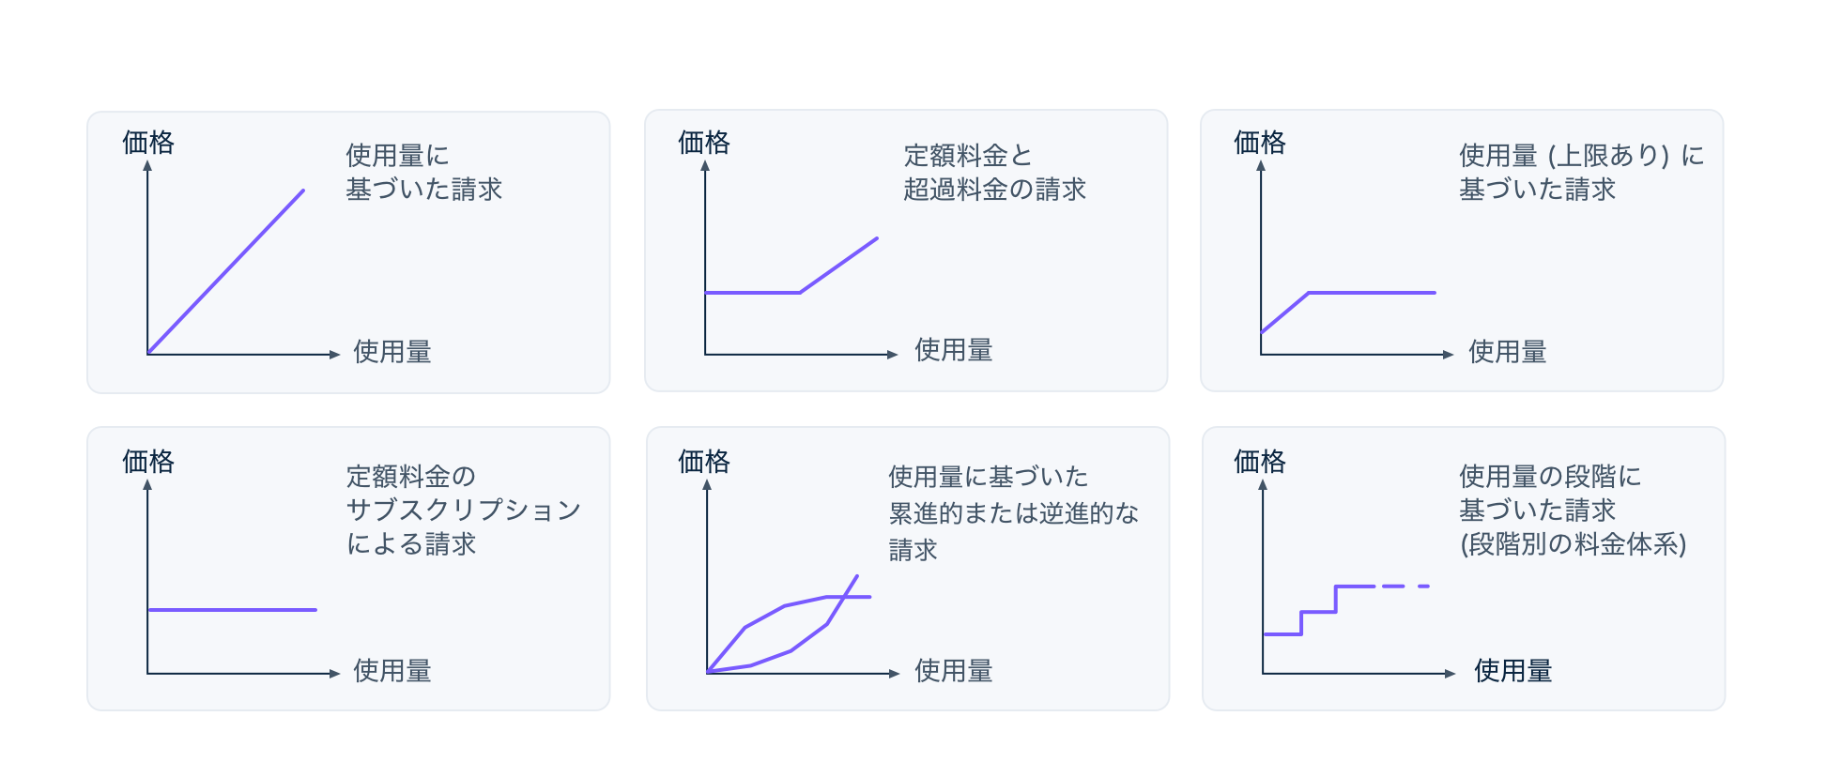Click 使用量 label in the tiered card
Screen dimensions: 1827x762
coord(1513,671)
